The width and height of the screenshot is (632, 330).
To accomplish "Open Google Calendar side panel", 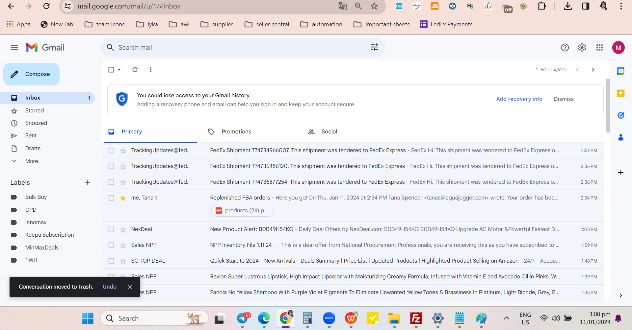I will click(621, 71).
